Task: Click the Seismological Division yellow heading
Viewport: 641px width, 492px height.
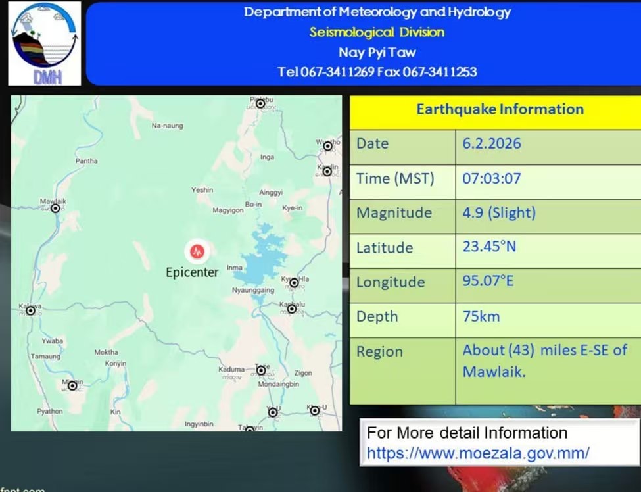Action: [377, 32]
